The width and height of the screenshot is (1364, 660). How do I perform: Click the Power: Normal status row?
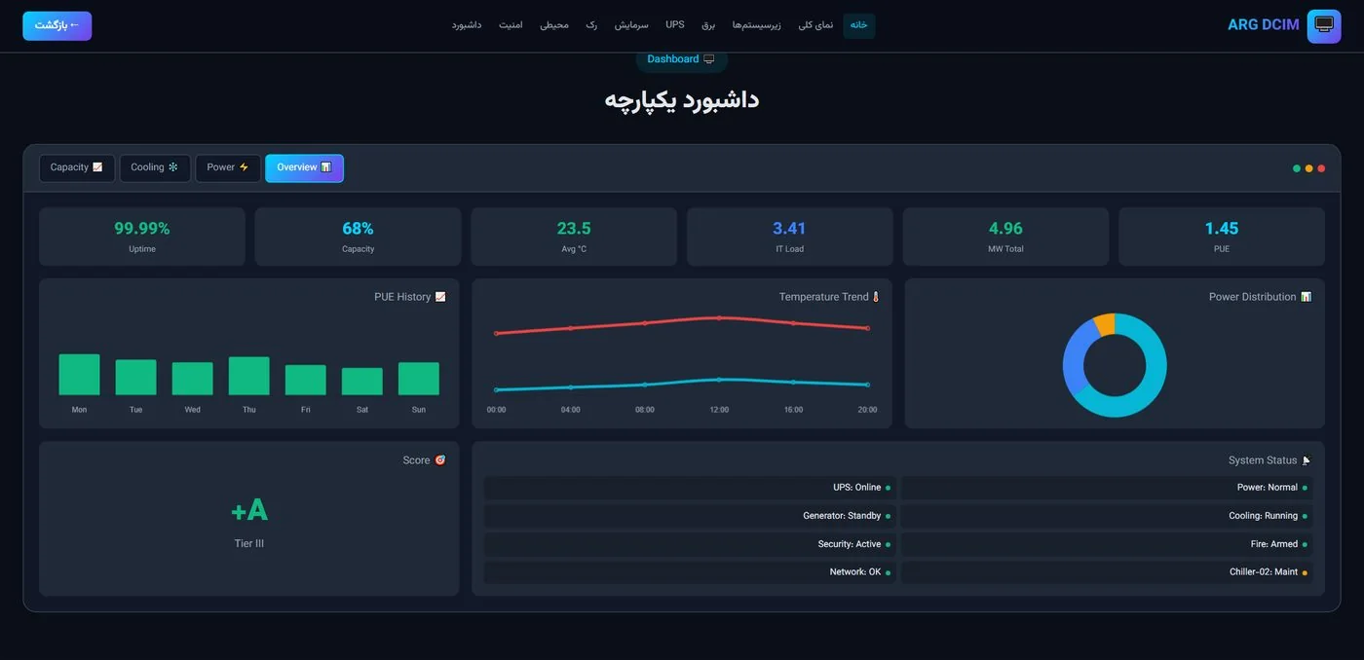point(1107,488)
